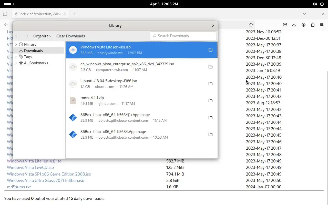The width and height of the screenshot is (328, 205).
Task: Expand the Tags tree node
Action: 16,57
